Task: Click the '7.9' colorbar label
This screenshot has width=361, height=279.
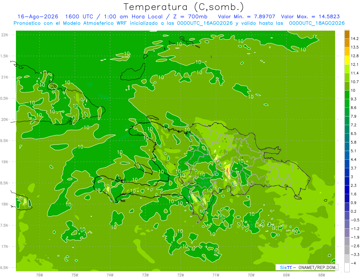Action: (353, 116)
